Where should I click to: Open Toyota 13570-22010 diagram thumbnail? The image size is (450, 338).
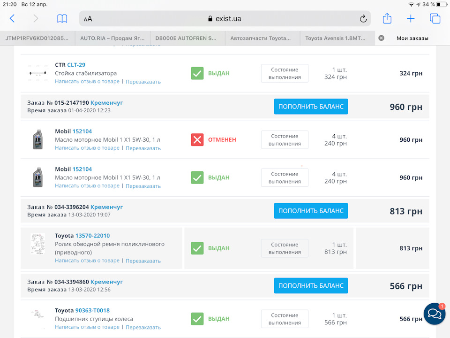point(38,244)
